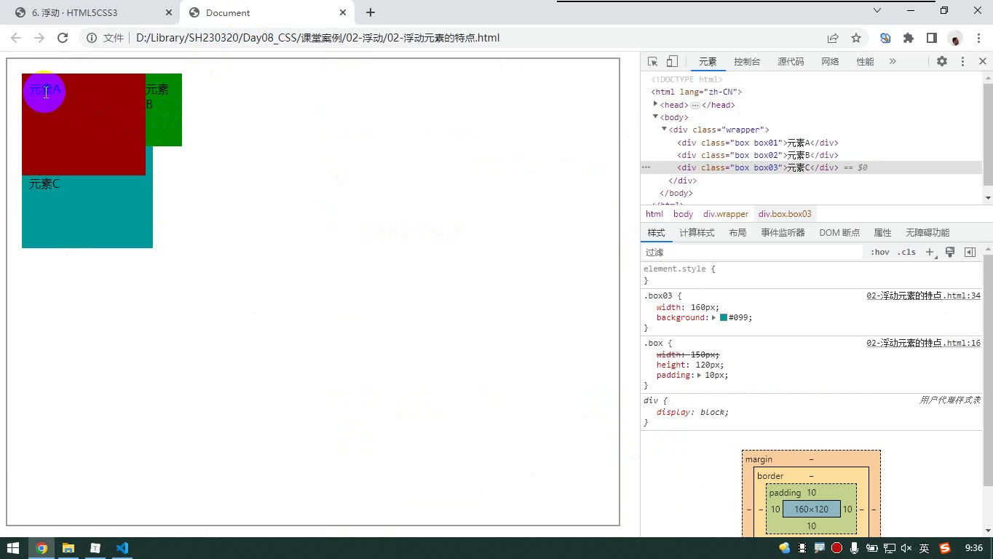Image resolution: width=993 pixels, height=559 pixels.
Task: Show more DevTools tabs chevron
Action: coord(893,62)
